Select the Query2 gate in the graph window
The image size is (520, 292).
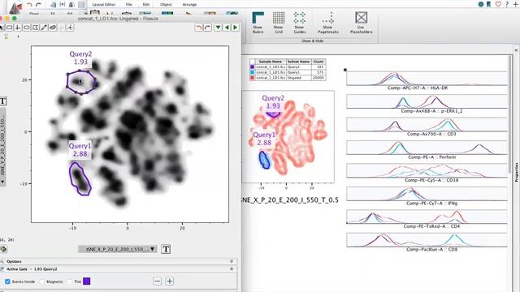81,82
